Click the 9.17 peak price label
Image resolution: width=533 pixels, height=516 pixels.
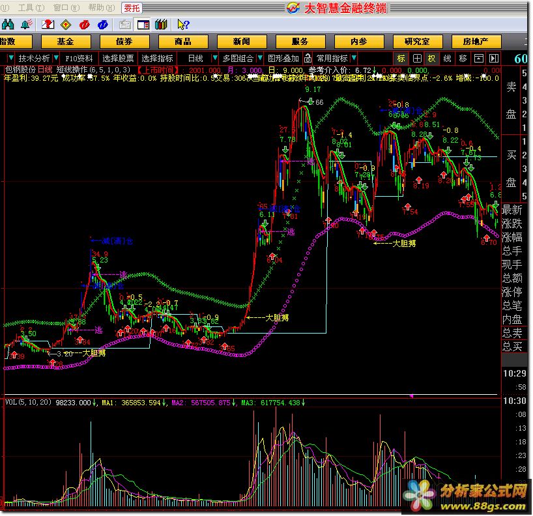[x=313, y=90]
